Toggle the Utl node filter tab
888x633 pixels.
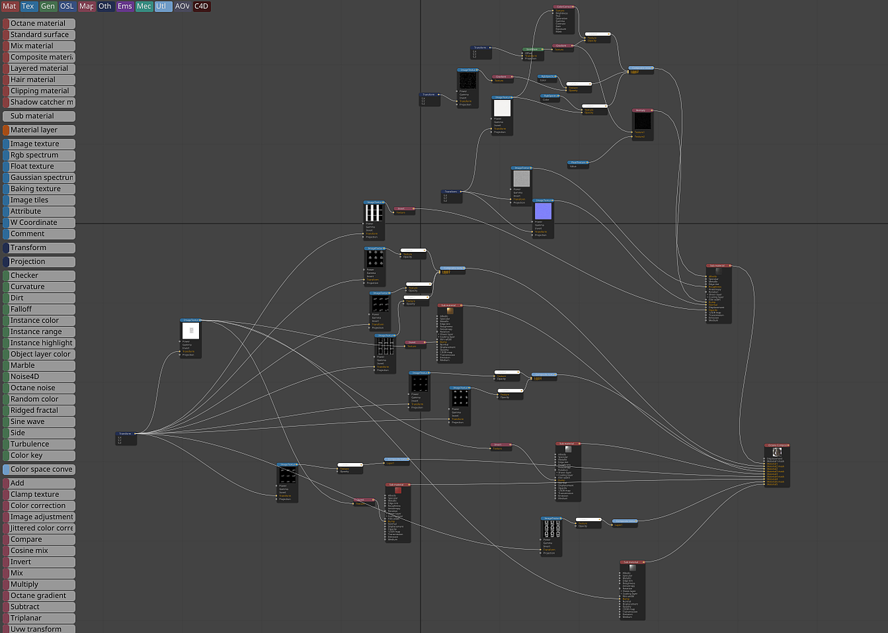click(163, 6)
